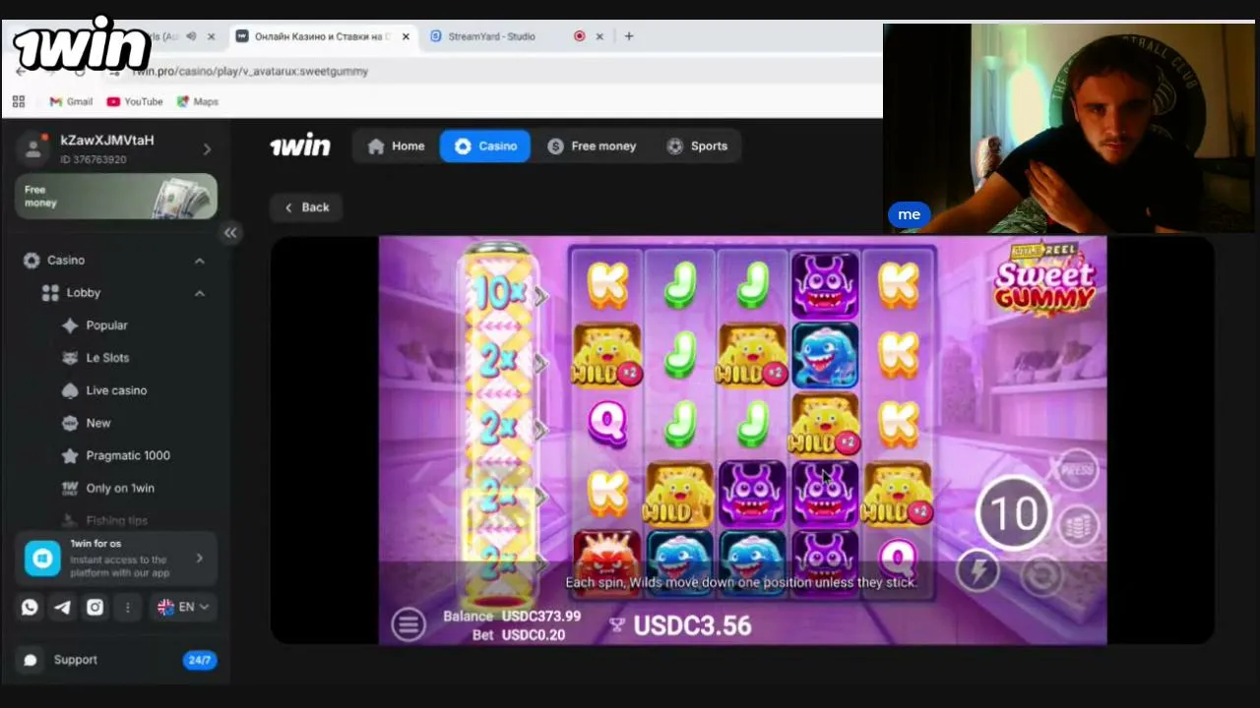Open Instagram icon in sidebar
The image size is (1260, 708).
click(x=94, y=608)
